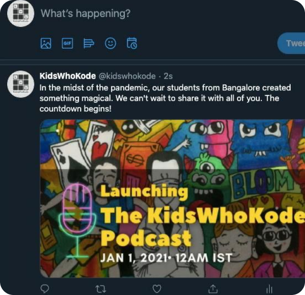305x295 pixels.
Task: Click the "JAN 1, 2021" caption in image
Action: (x=165, y=258)
